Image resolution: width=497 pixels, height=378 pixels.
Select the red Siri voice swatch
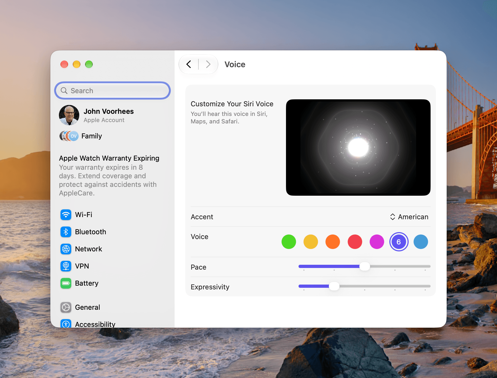click(x=355, y=242)
